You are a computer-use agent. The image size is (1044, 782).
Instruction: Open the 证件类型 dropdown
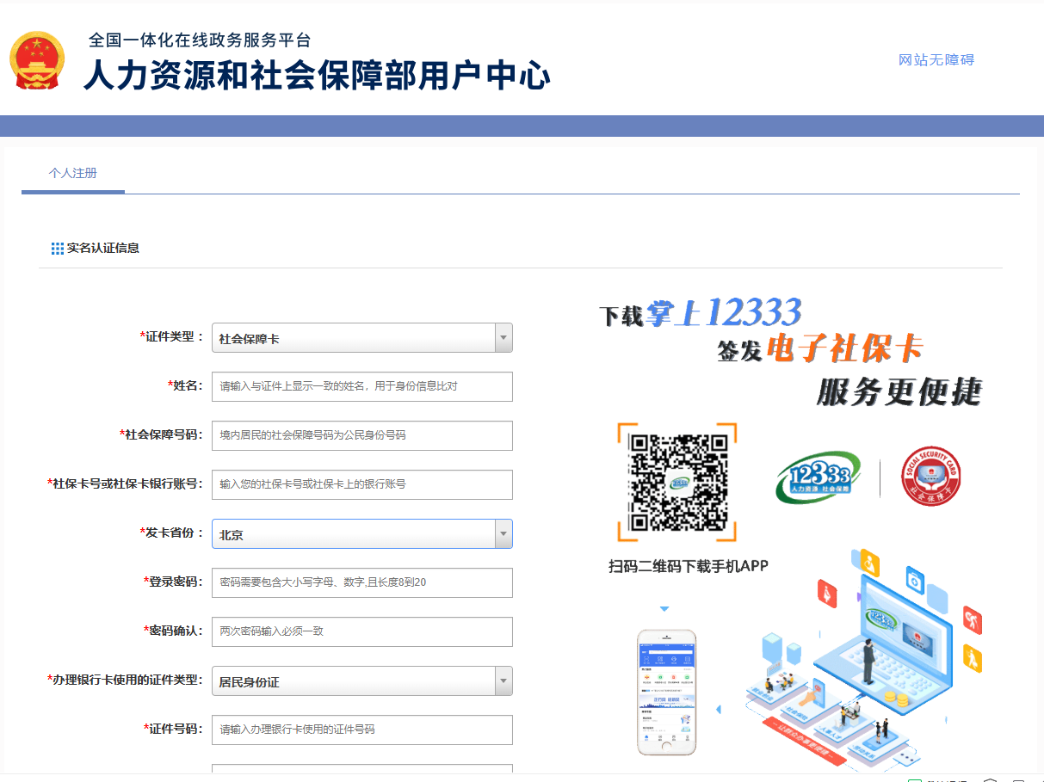point(361,338)
